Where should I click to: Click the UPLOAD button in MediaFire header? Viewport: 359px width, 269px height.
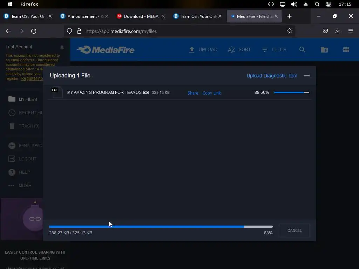pos(203,49)
